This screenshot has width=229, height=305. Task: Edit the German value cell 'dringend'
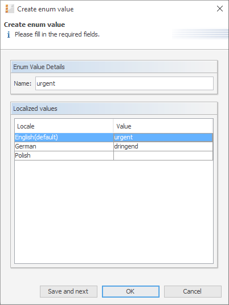click(163, 146)
